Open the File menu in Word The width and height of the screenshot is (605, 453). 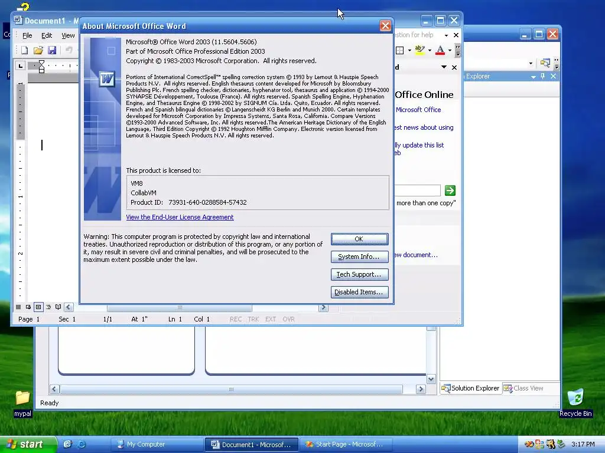(x=27, y=35)
